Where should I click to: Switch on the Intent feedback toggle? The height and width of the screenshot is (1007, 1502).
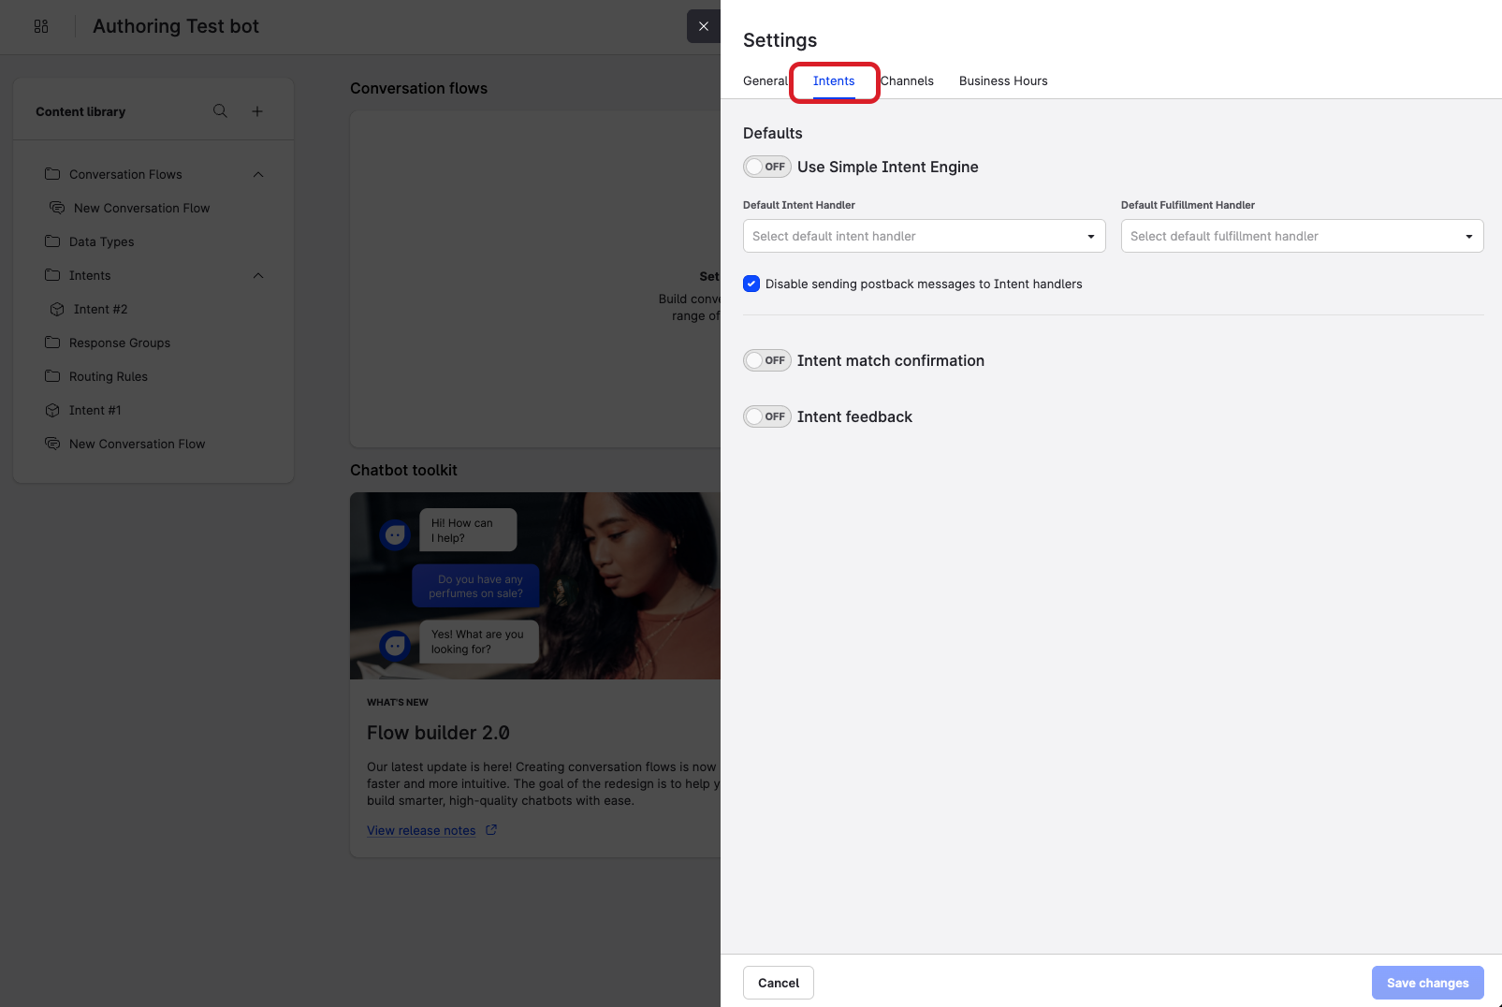click(x=766, y=416)
